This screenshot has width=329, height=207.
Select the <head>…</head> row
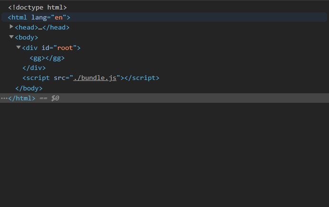point(42,28)
